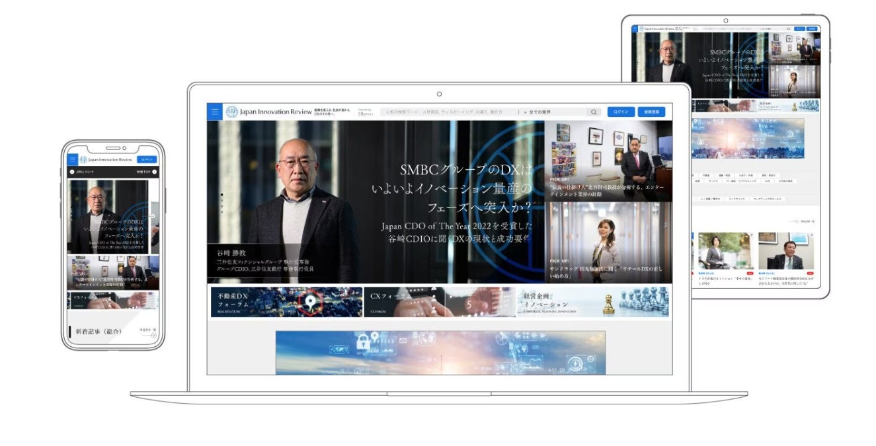The height and width of the screenshot is (446, 876).
Task: Open the サンドラッグ PICK UP article on the laptop
Action: coord(608,242)
